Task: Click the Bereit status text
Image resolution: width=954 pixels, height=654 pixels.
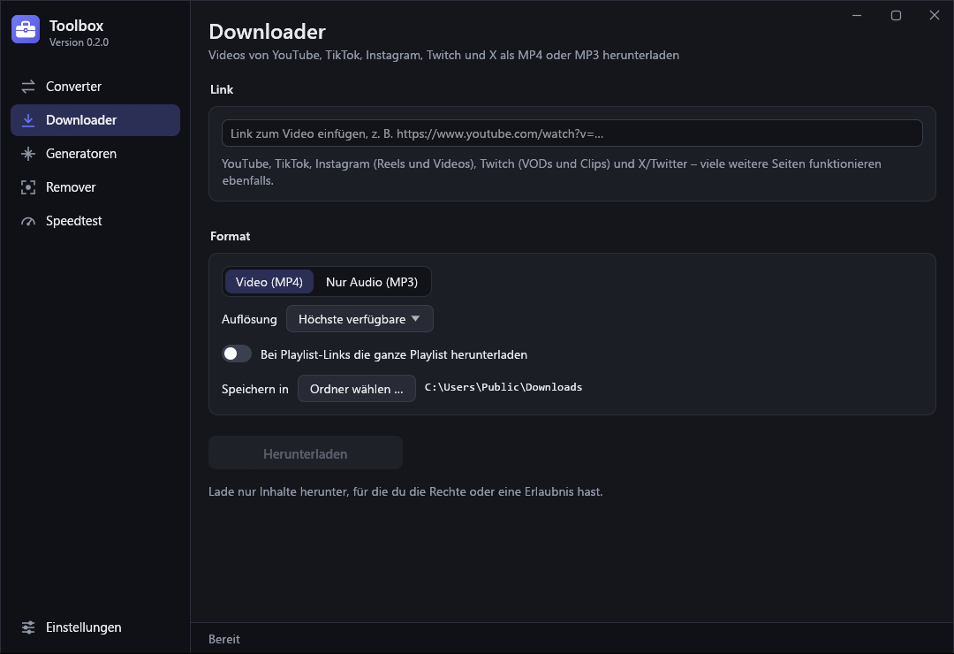Action: tap(223, 639)
